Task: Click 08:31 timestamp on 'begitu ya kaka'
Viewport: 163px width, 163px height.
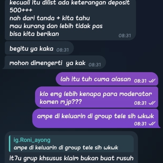Action: [x=63, y=50]
